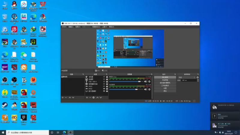Pop out the Audio Mixer dock icon
240x135 pixels.
[151, 74]
